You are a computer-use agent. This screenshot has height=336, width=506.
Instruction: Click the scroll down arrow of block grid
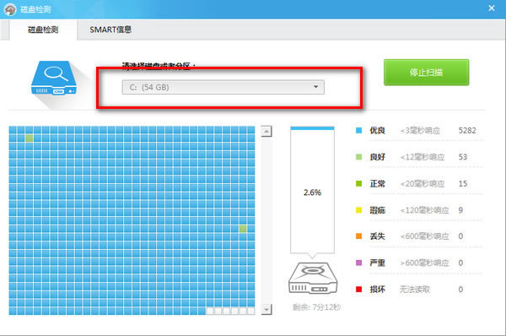[x=266, y=309]
